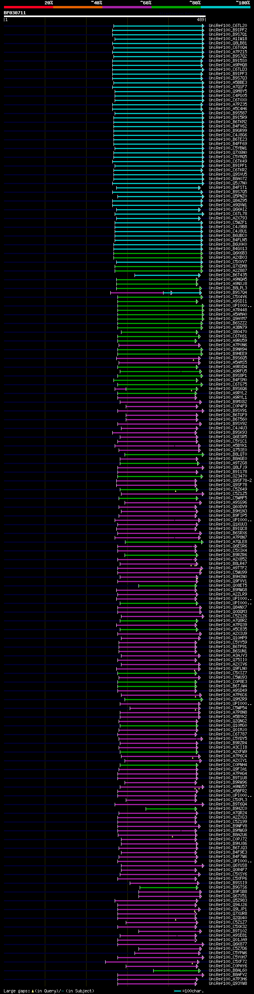Image resolution: width=254 pixels, height=994 pixels.
Task: Select the UniRef100_Q9SF78-2 hit label
Action: click(x=230, y=481)
